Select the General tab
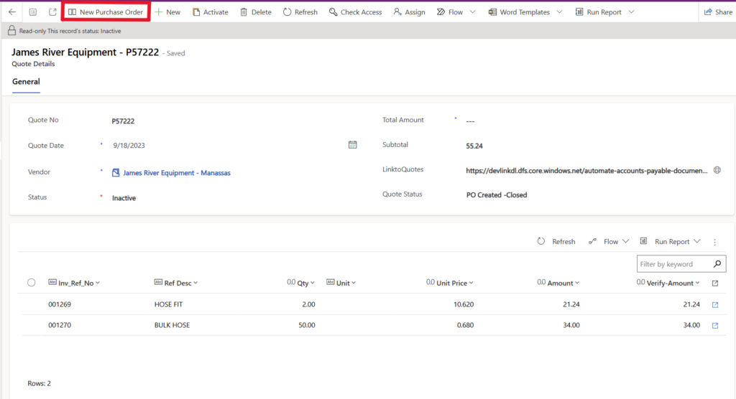Screen dimensions: 736x399 point(26,82)
